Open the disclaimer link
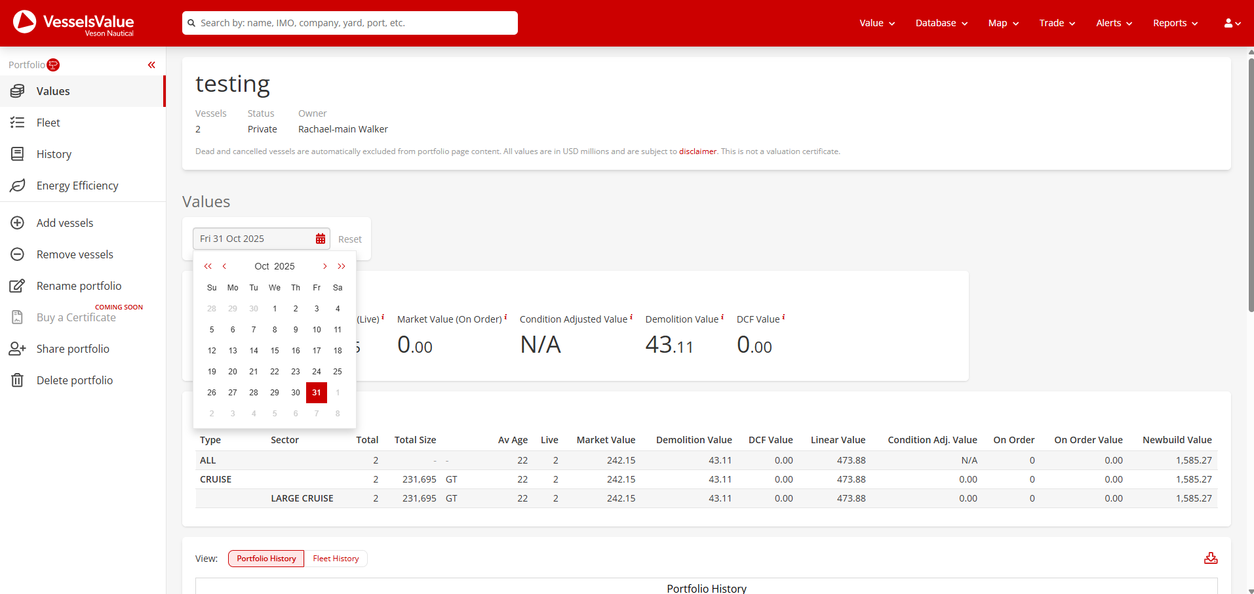Image resolution: width=1254 pixels, height=594 pixels. tap(697, 151)
